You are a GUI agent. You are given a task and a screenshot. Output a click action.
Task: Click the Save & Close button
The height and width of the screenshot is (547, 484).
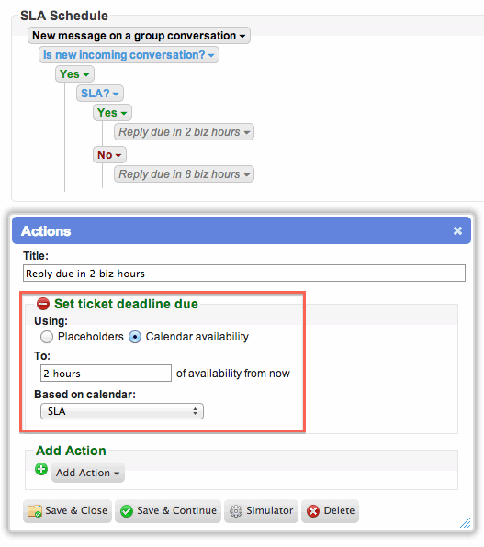click(x=67, y=510)
